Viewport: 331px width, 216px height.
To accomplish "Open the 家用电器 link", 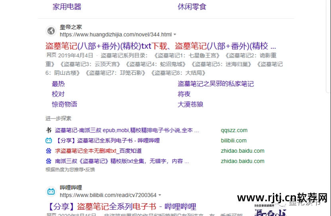I will click(x=67, y=7).
